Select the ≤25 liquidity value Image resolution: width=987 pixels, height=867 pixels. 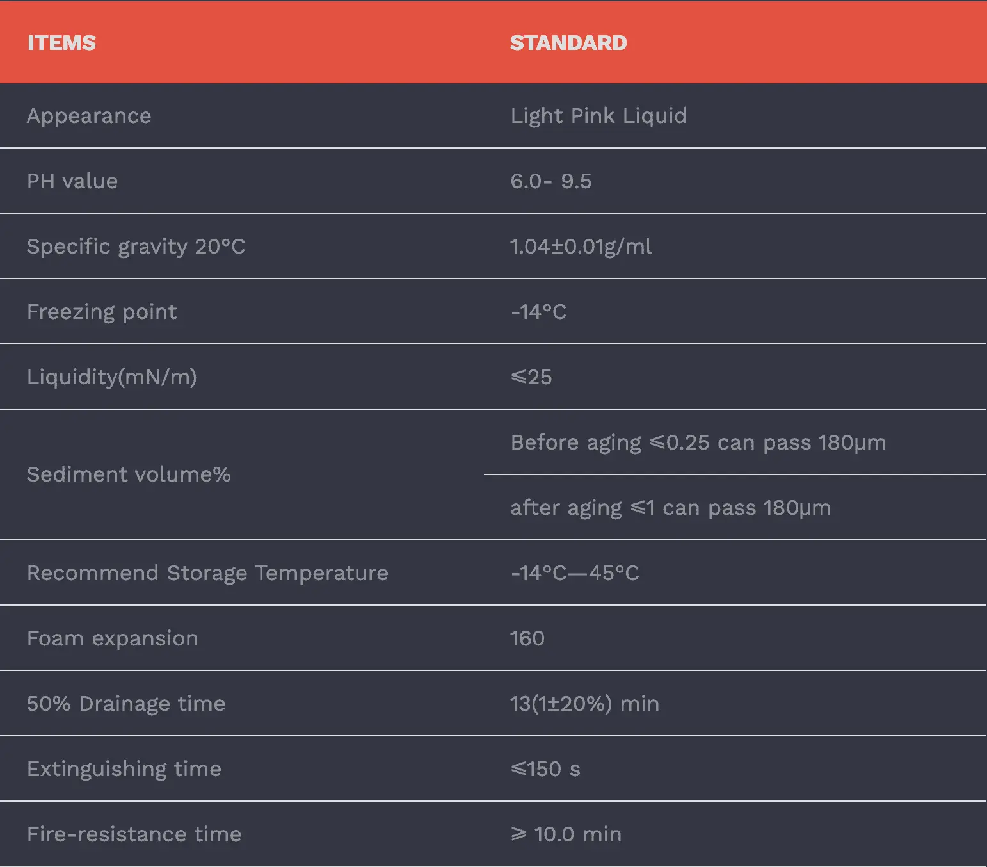click(531, 377)
